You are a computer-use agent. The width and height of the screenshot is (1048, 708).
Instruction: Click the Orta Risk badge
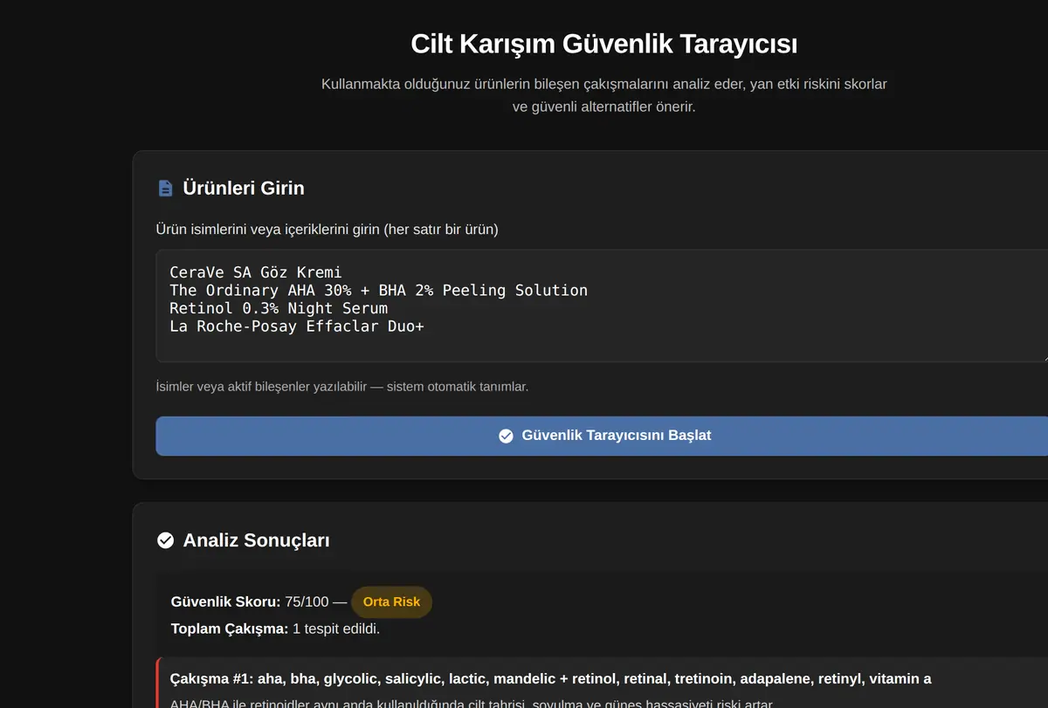[x=391, y=601]
